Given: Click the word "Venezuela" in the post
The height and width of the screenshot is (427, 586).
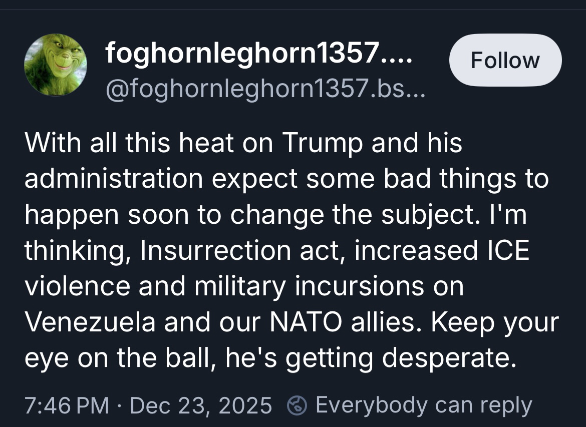Looking at the screenshot, I should tap(90, 323).
